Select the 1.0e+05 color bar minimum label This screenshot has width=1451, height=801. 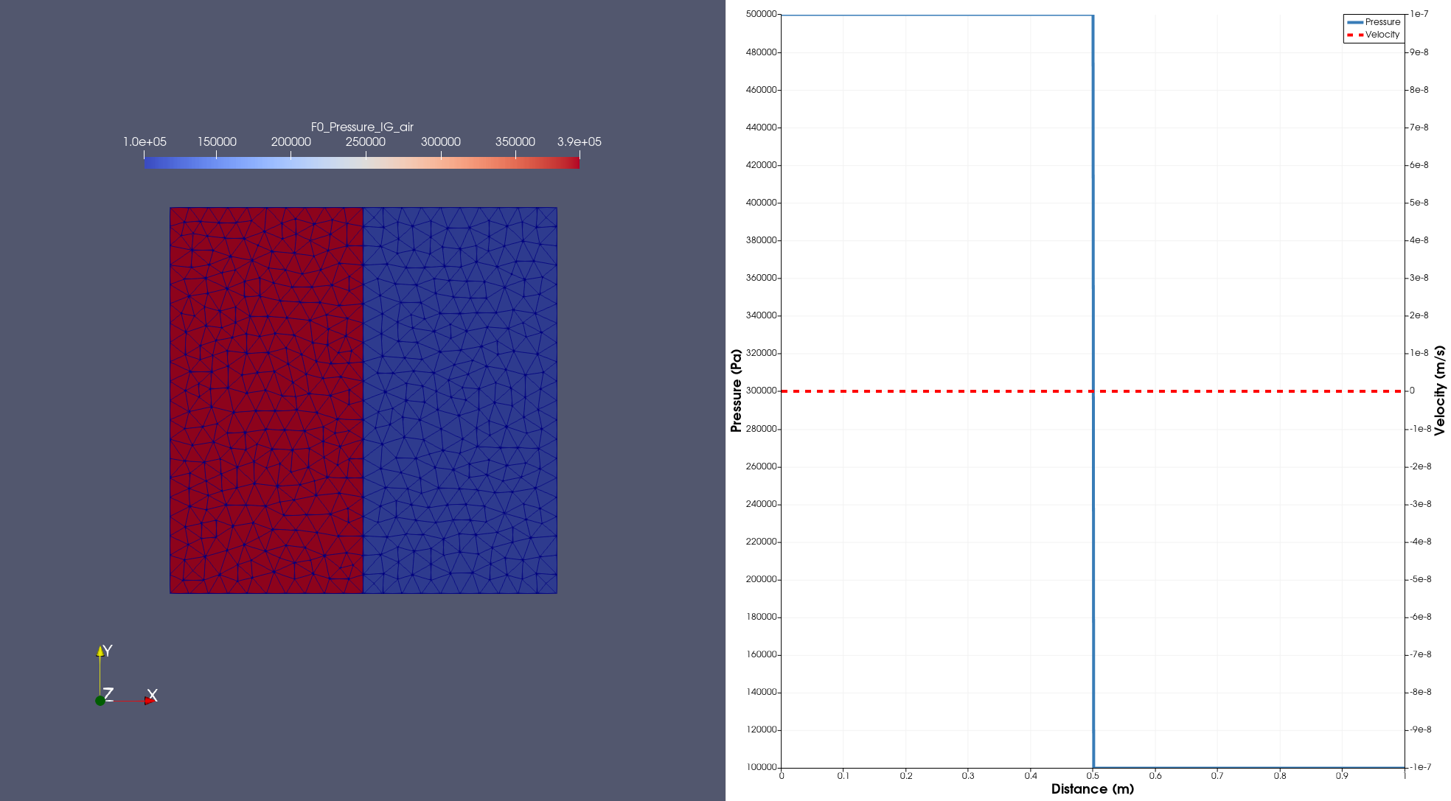(145, 141)
